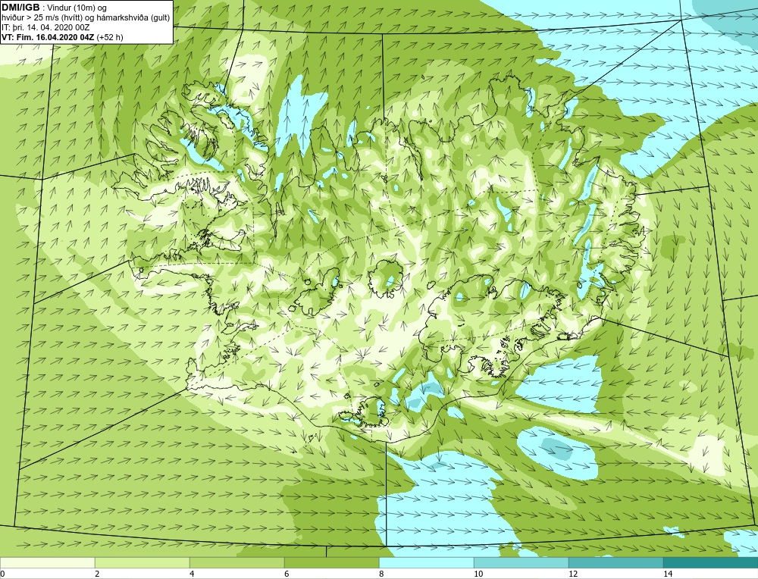The height and width of the screenshot is (579, 758).
Task: Click the legend value label '6'
Action: click(287, 574)
